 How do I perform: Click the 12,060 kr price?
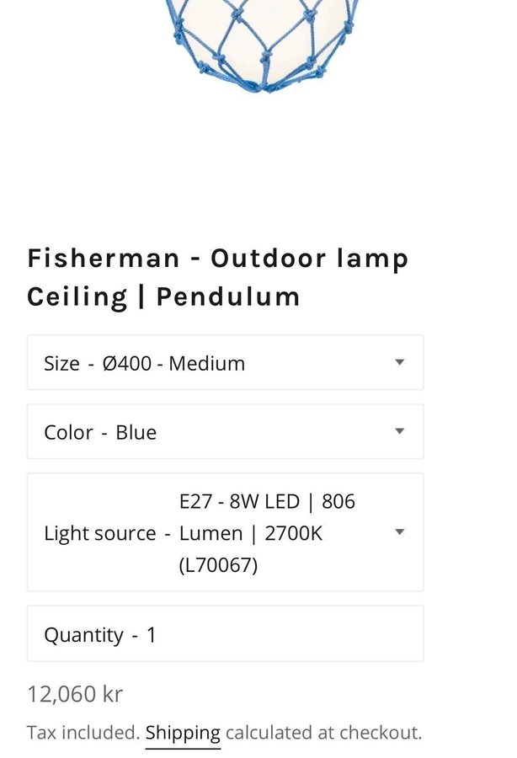(75, 694)
